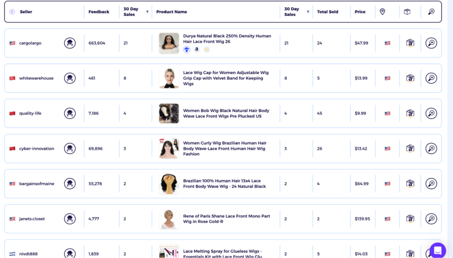Open Rene of Paris Shane wig title
453x258 pixels.
point(226,219)
